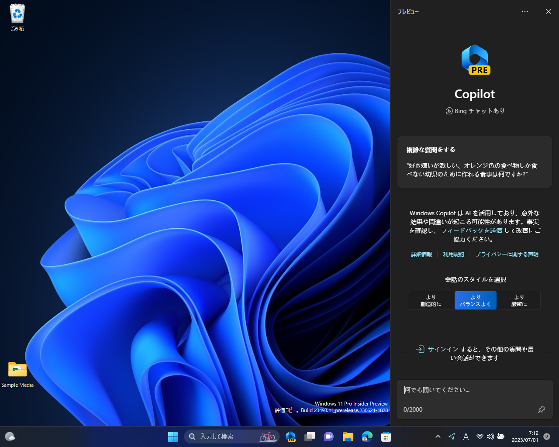
Task: Open File Explorer from the taskbar
Action: pos(348,436)
